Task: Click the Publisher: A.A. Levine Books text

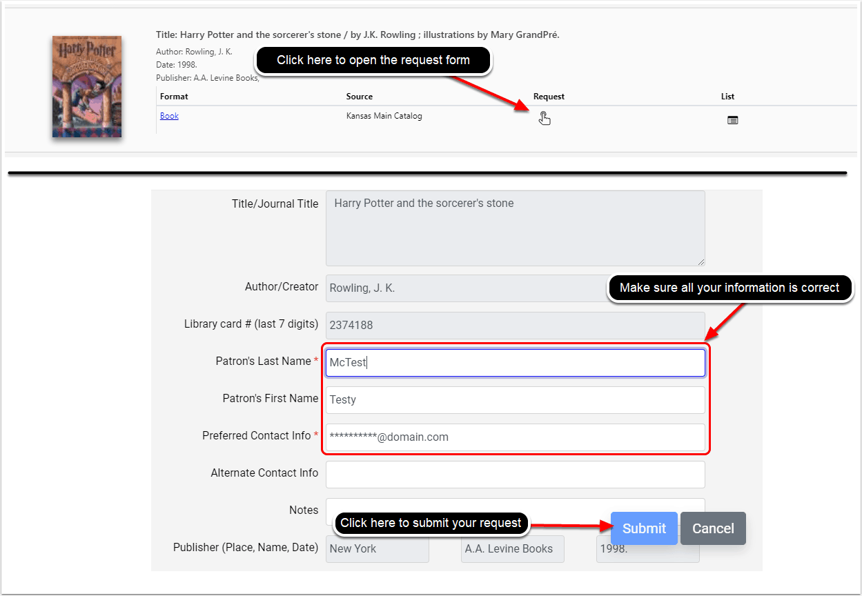Action: click(x=208, y=78)
